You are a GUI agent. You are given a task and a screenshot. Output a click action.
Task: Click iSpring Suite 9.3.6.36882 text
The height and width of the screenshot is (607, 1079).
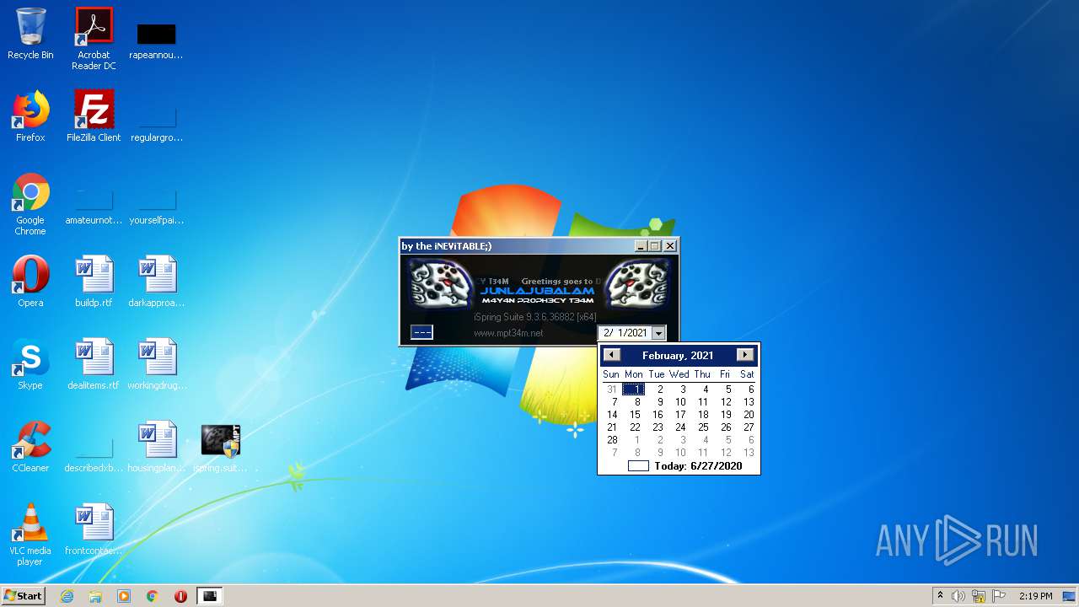(535, 317)
